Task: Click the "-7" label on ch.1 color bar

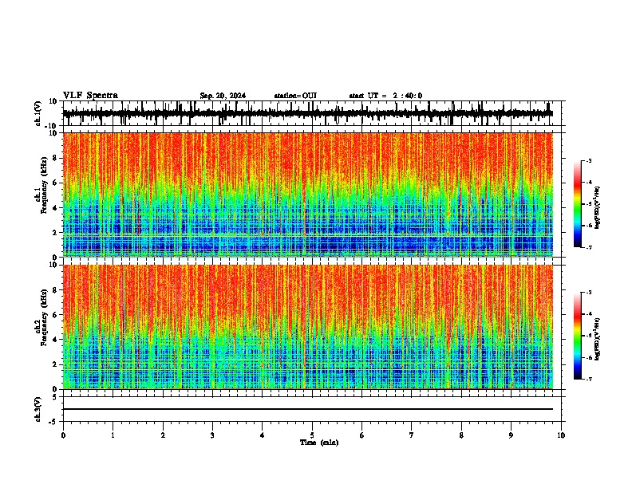Action: pyautogui.click(x=588, y=247)
